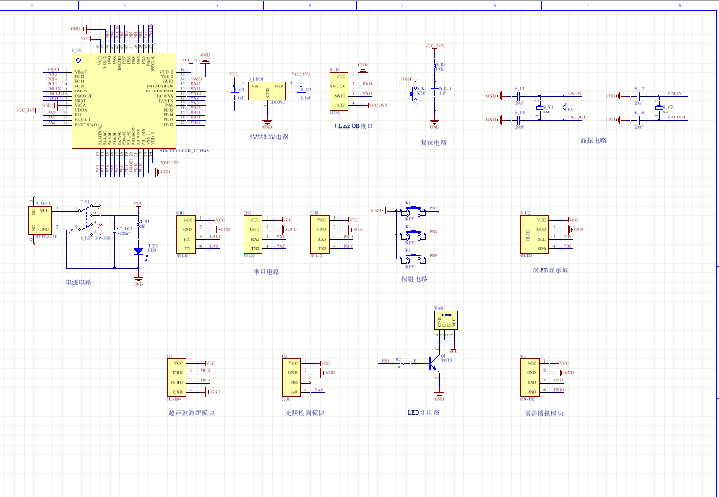Viewport: 719px width, 497px height.
Task: Click the J-Link OB接口 label text
Action: 353,126
